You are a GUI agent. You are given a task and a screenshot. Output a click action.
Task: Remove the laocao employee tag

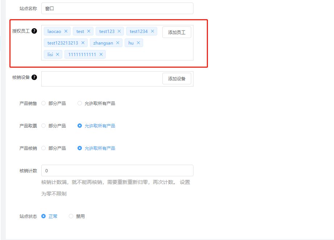pyautogui.click(x=66, y=31)
